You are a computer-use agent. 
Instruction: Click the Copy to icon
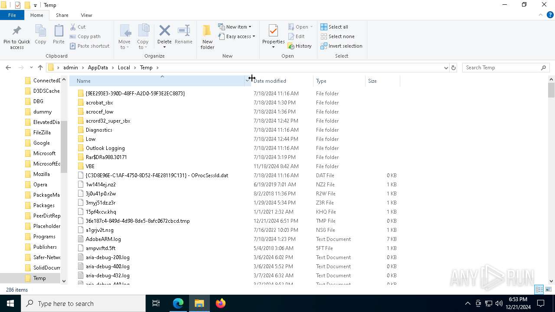pos(143,31)
